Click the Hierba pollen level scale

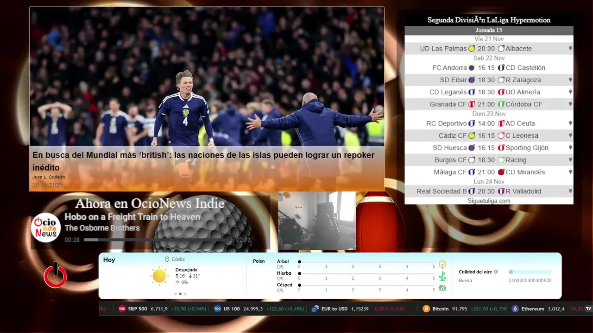click(366, 276)
